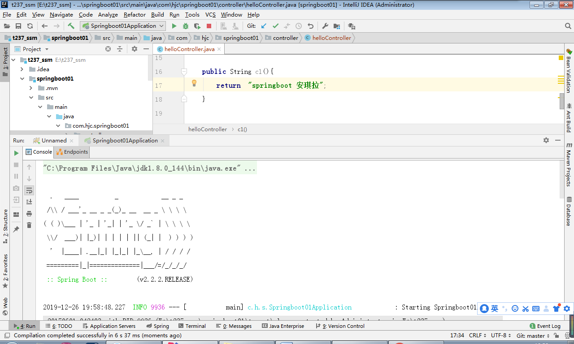Viewport: 574px width, 344px height.
Task: Build project with the hammer icon
Action: click(x=71, y=26)
